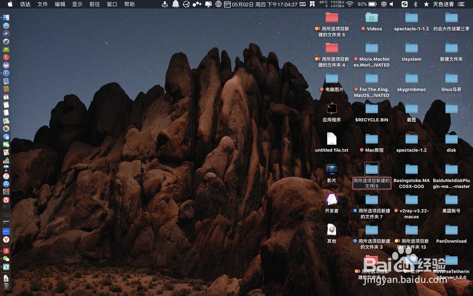The height and width of the screenshot is (296, 473).
Task: Open the 文件 menu
Action: tap(43, 4)
